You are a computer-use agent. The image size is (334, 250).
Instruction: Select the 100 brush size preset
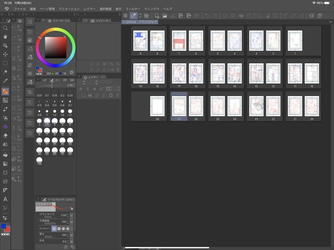tap(39, 161)
